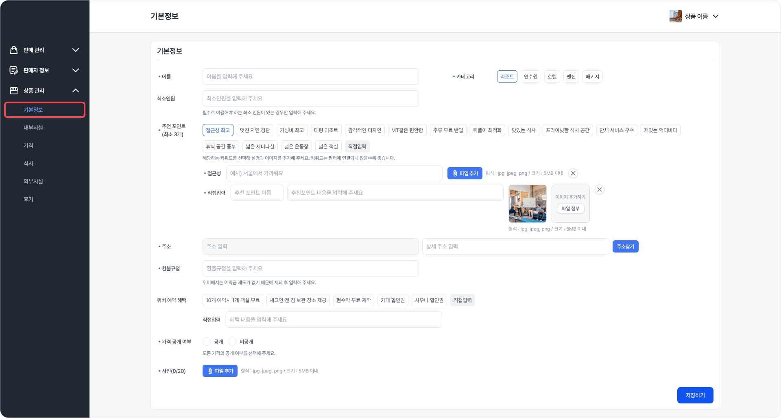
Task: Click the shopping bag icon beside 판매 관리
Action: click(x=14, y=50)
